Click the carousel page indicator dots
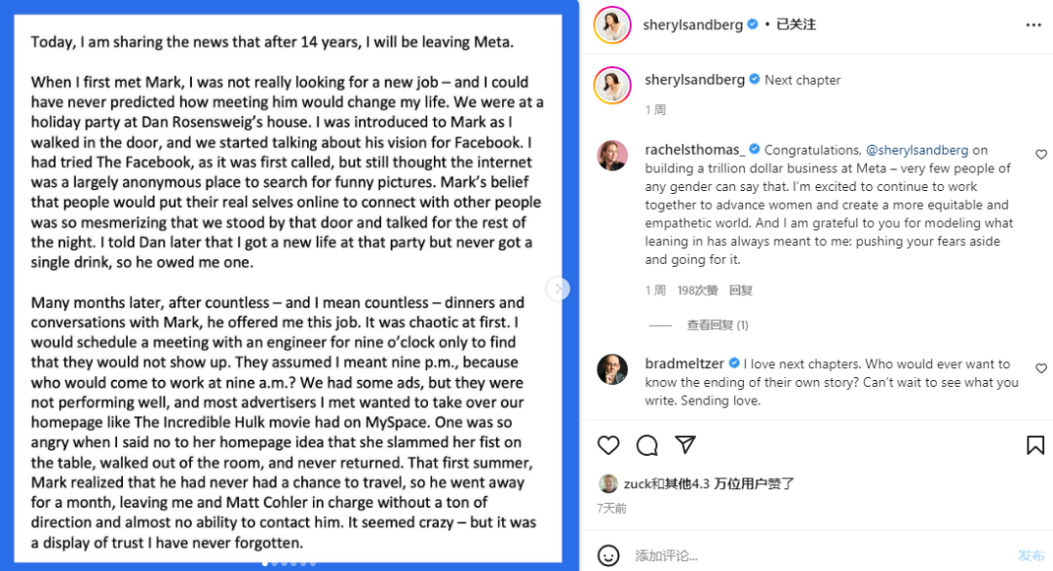 (288, 563)
